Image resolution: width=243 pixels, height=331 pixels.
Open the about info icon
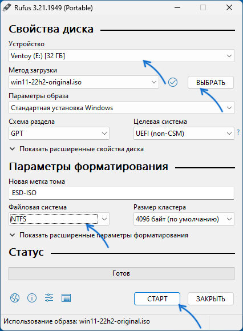[32, 298]
